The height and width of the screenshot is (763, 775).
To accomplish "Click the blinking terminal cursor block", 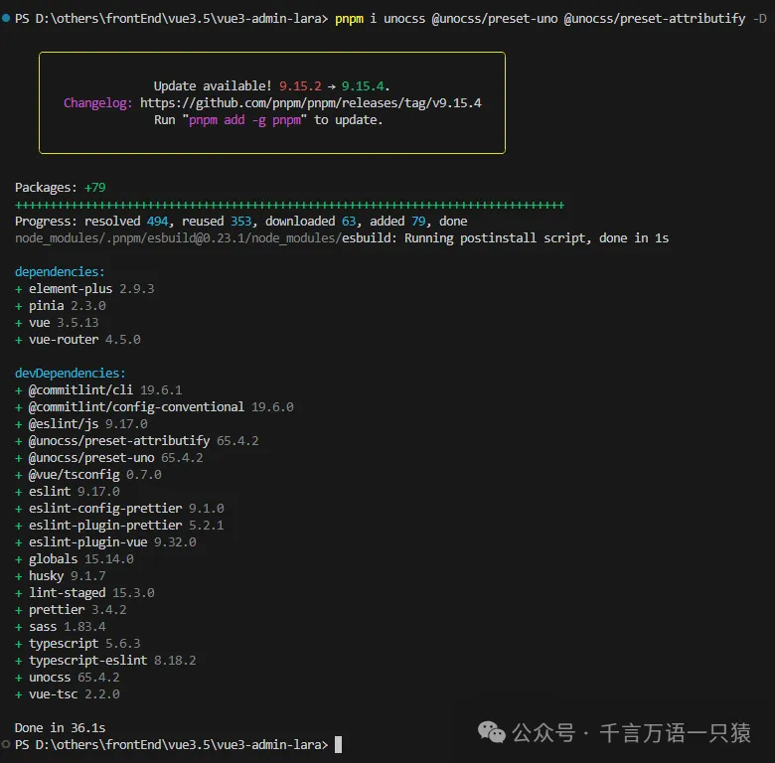I will click(338, 744).
